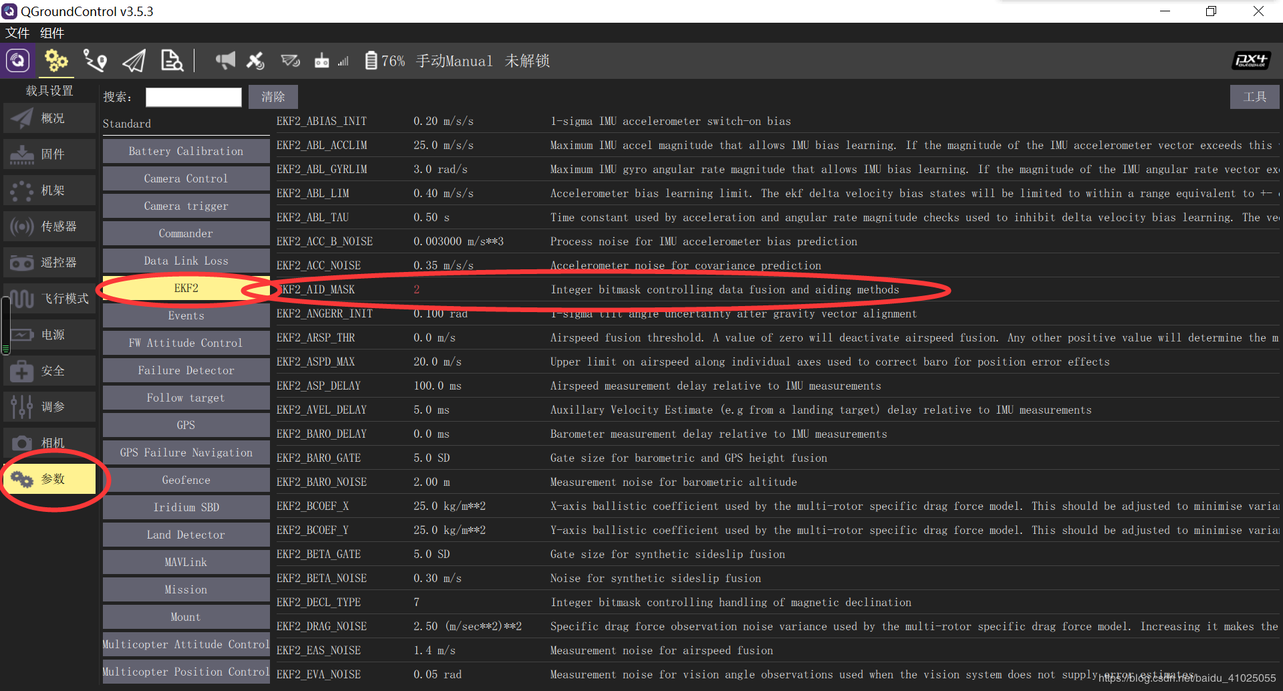Select Data Link Loss parameter group

[x=186, y=261]
